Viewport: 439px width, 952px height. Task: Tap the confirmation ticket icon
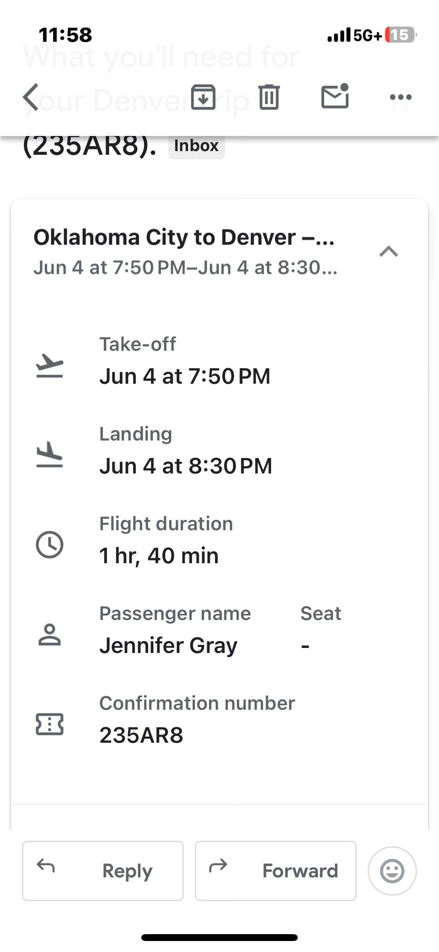[x=49, y=724]
